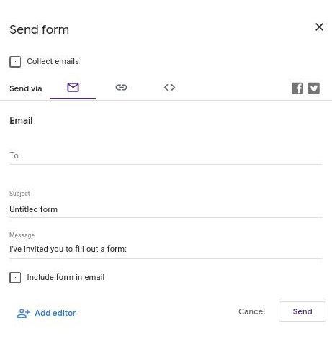The height and width of the screenshot is (346, 332).
Task: Click the Send button
Action: point(302,311)
